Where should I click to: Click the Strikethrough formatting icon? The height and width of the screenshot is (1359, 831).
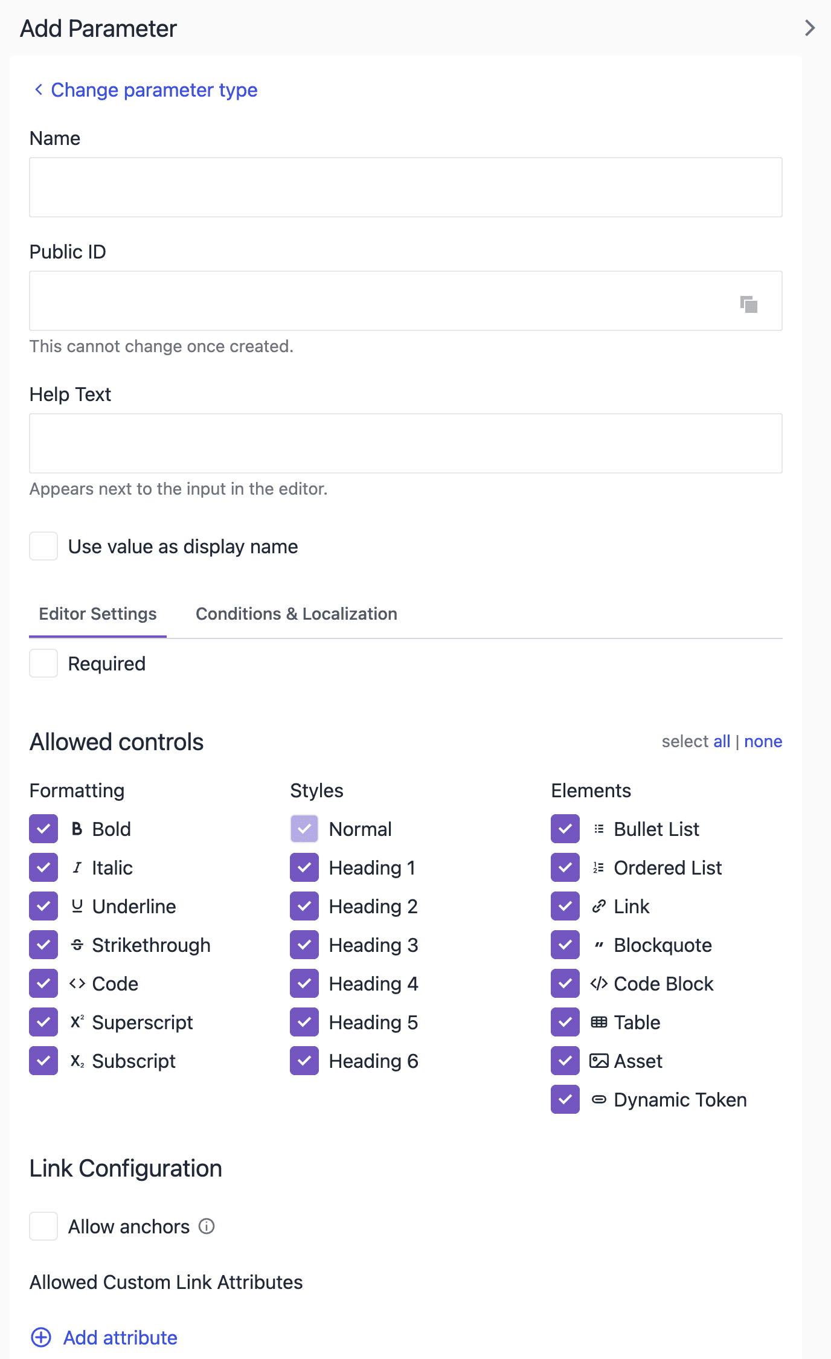pos(77,945)
